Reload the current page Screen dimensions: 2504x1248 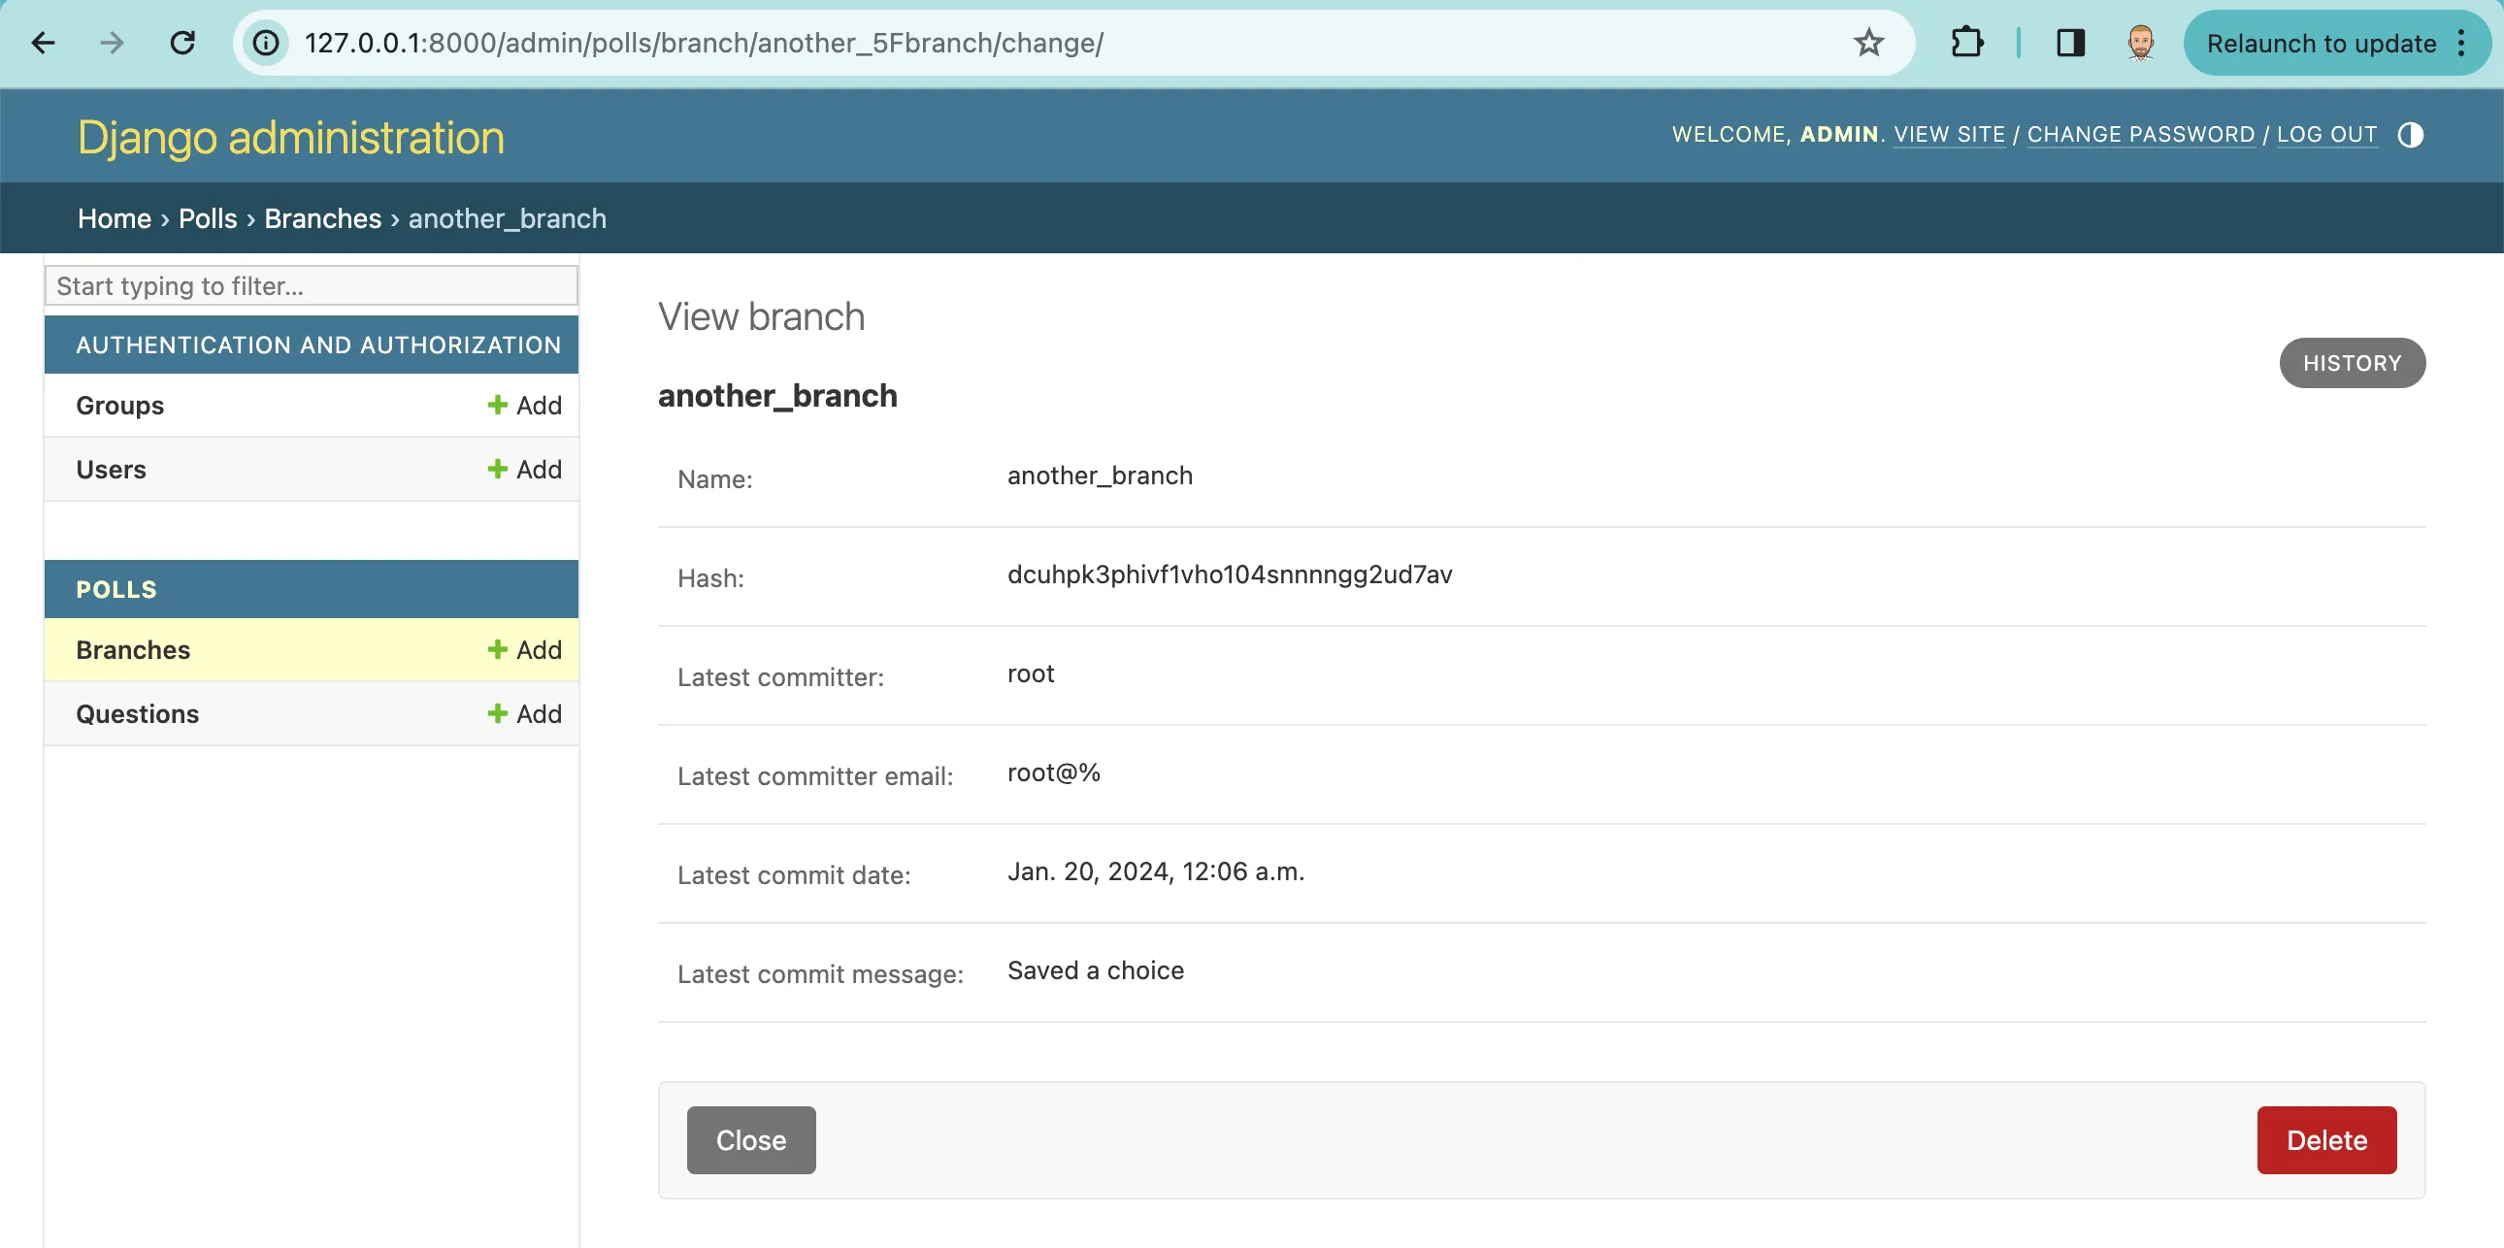(181, 43)
